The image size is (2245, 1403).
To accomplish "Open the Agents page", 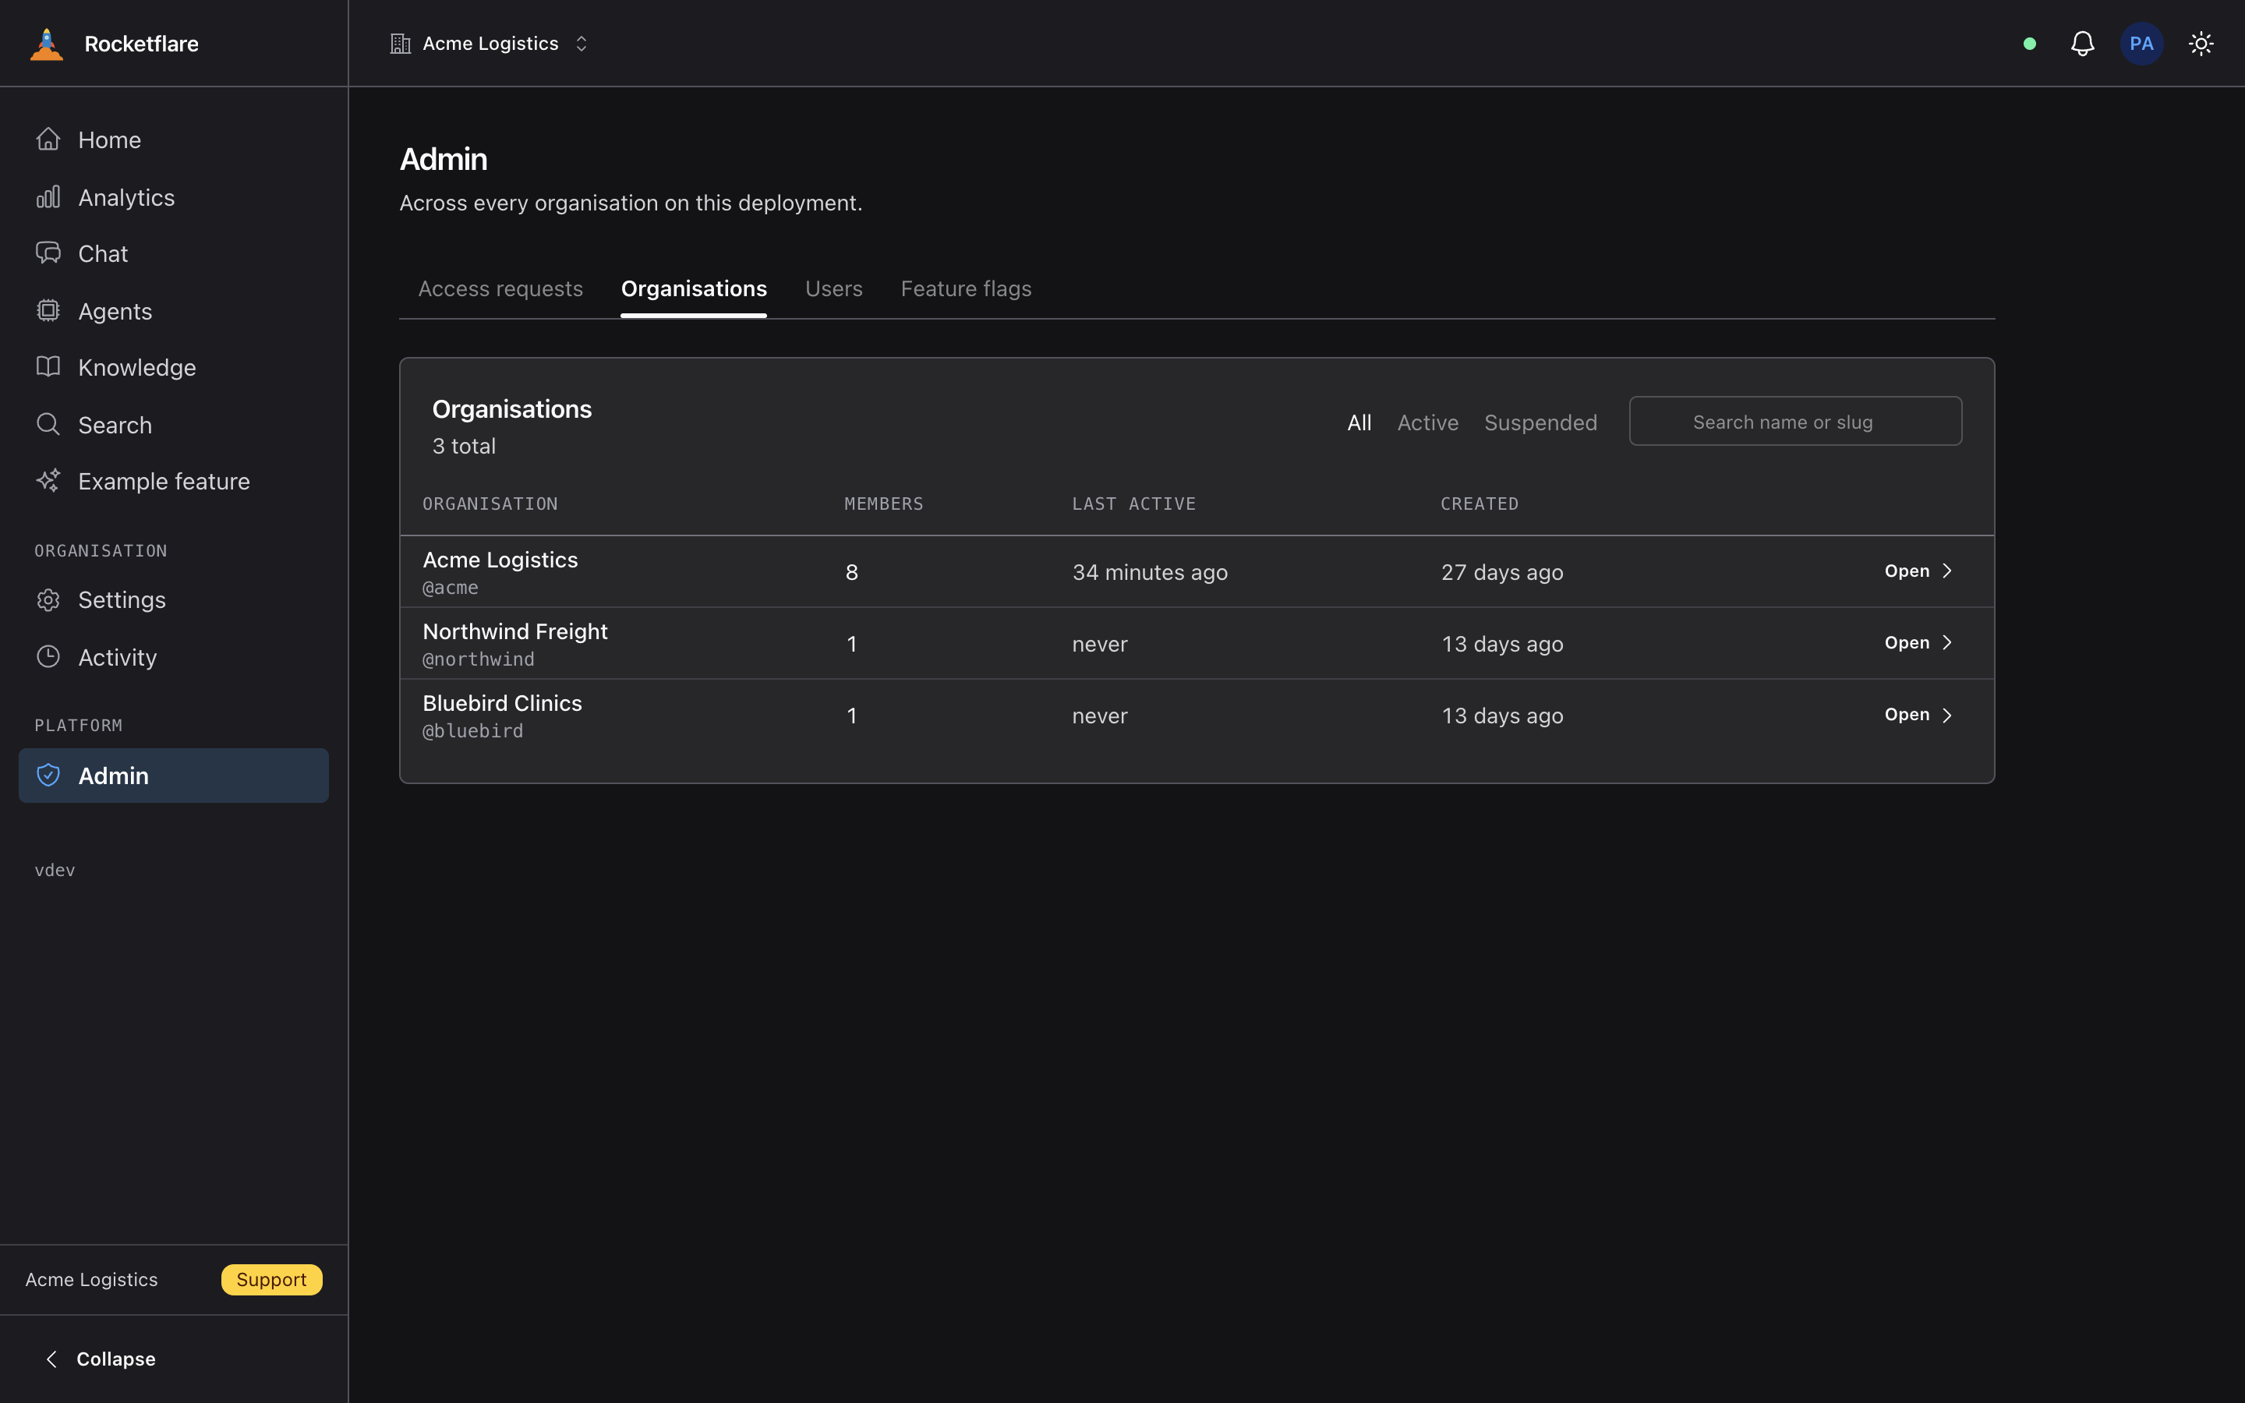I will [174, 311].
